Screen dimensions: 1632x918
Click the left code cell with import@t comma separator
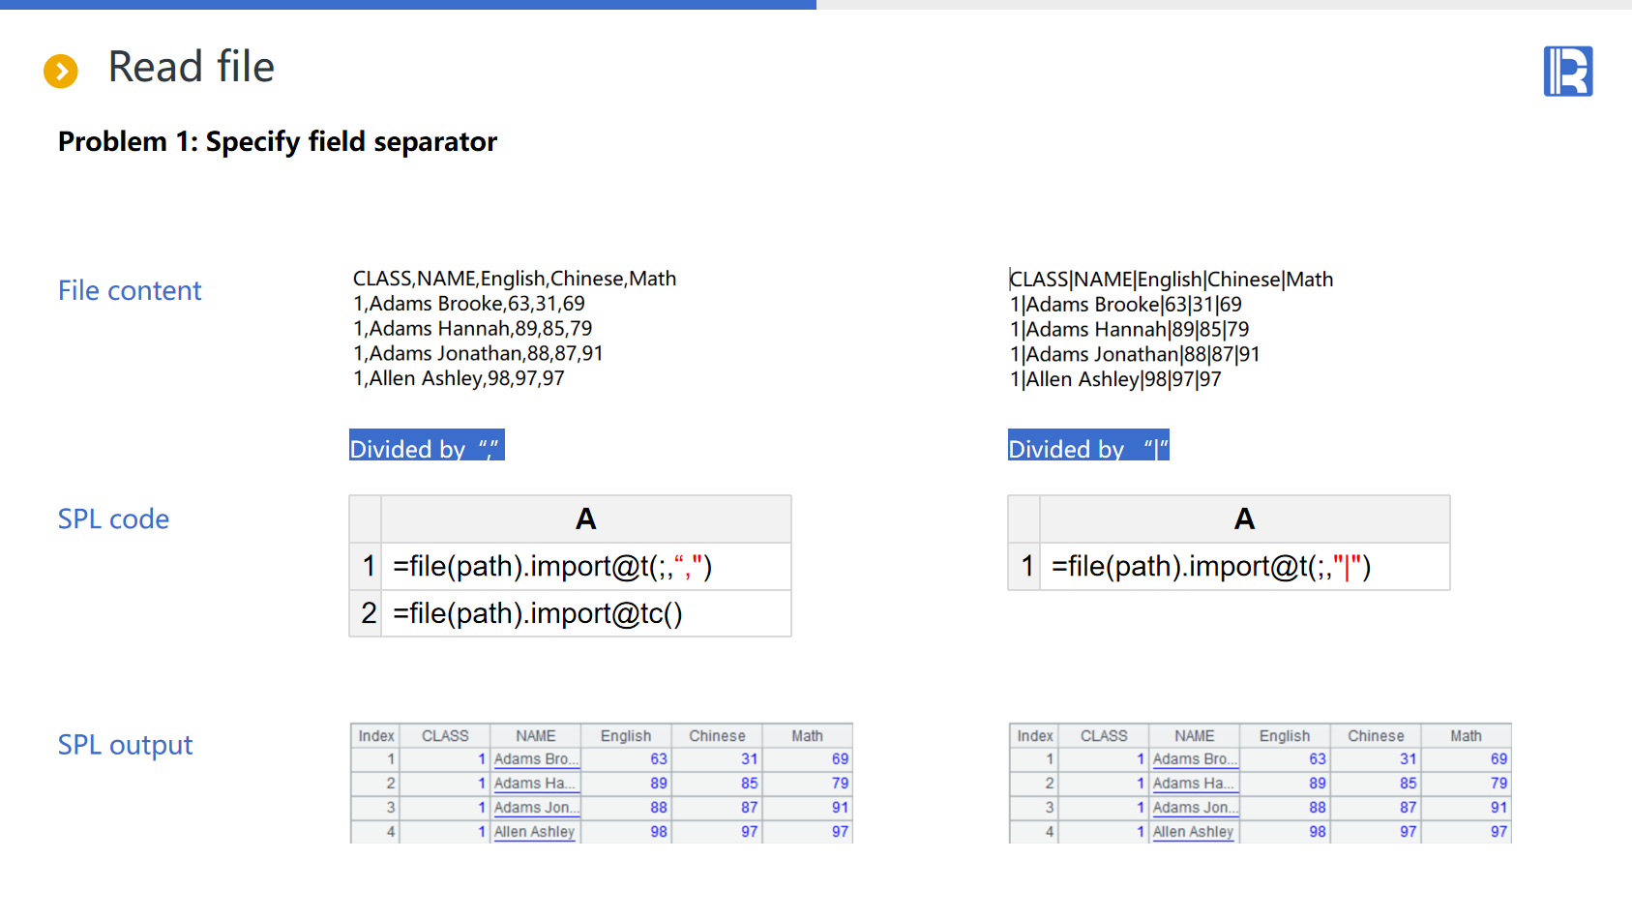(585, 566)
